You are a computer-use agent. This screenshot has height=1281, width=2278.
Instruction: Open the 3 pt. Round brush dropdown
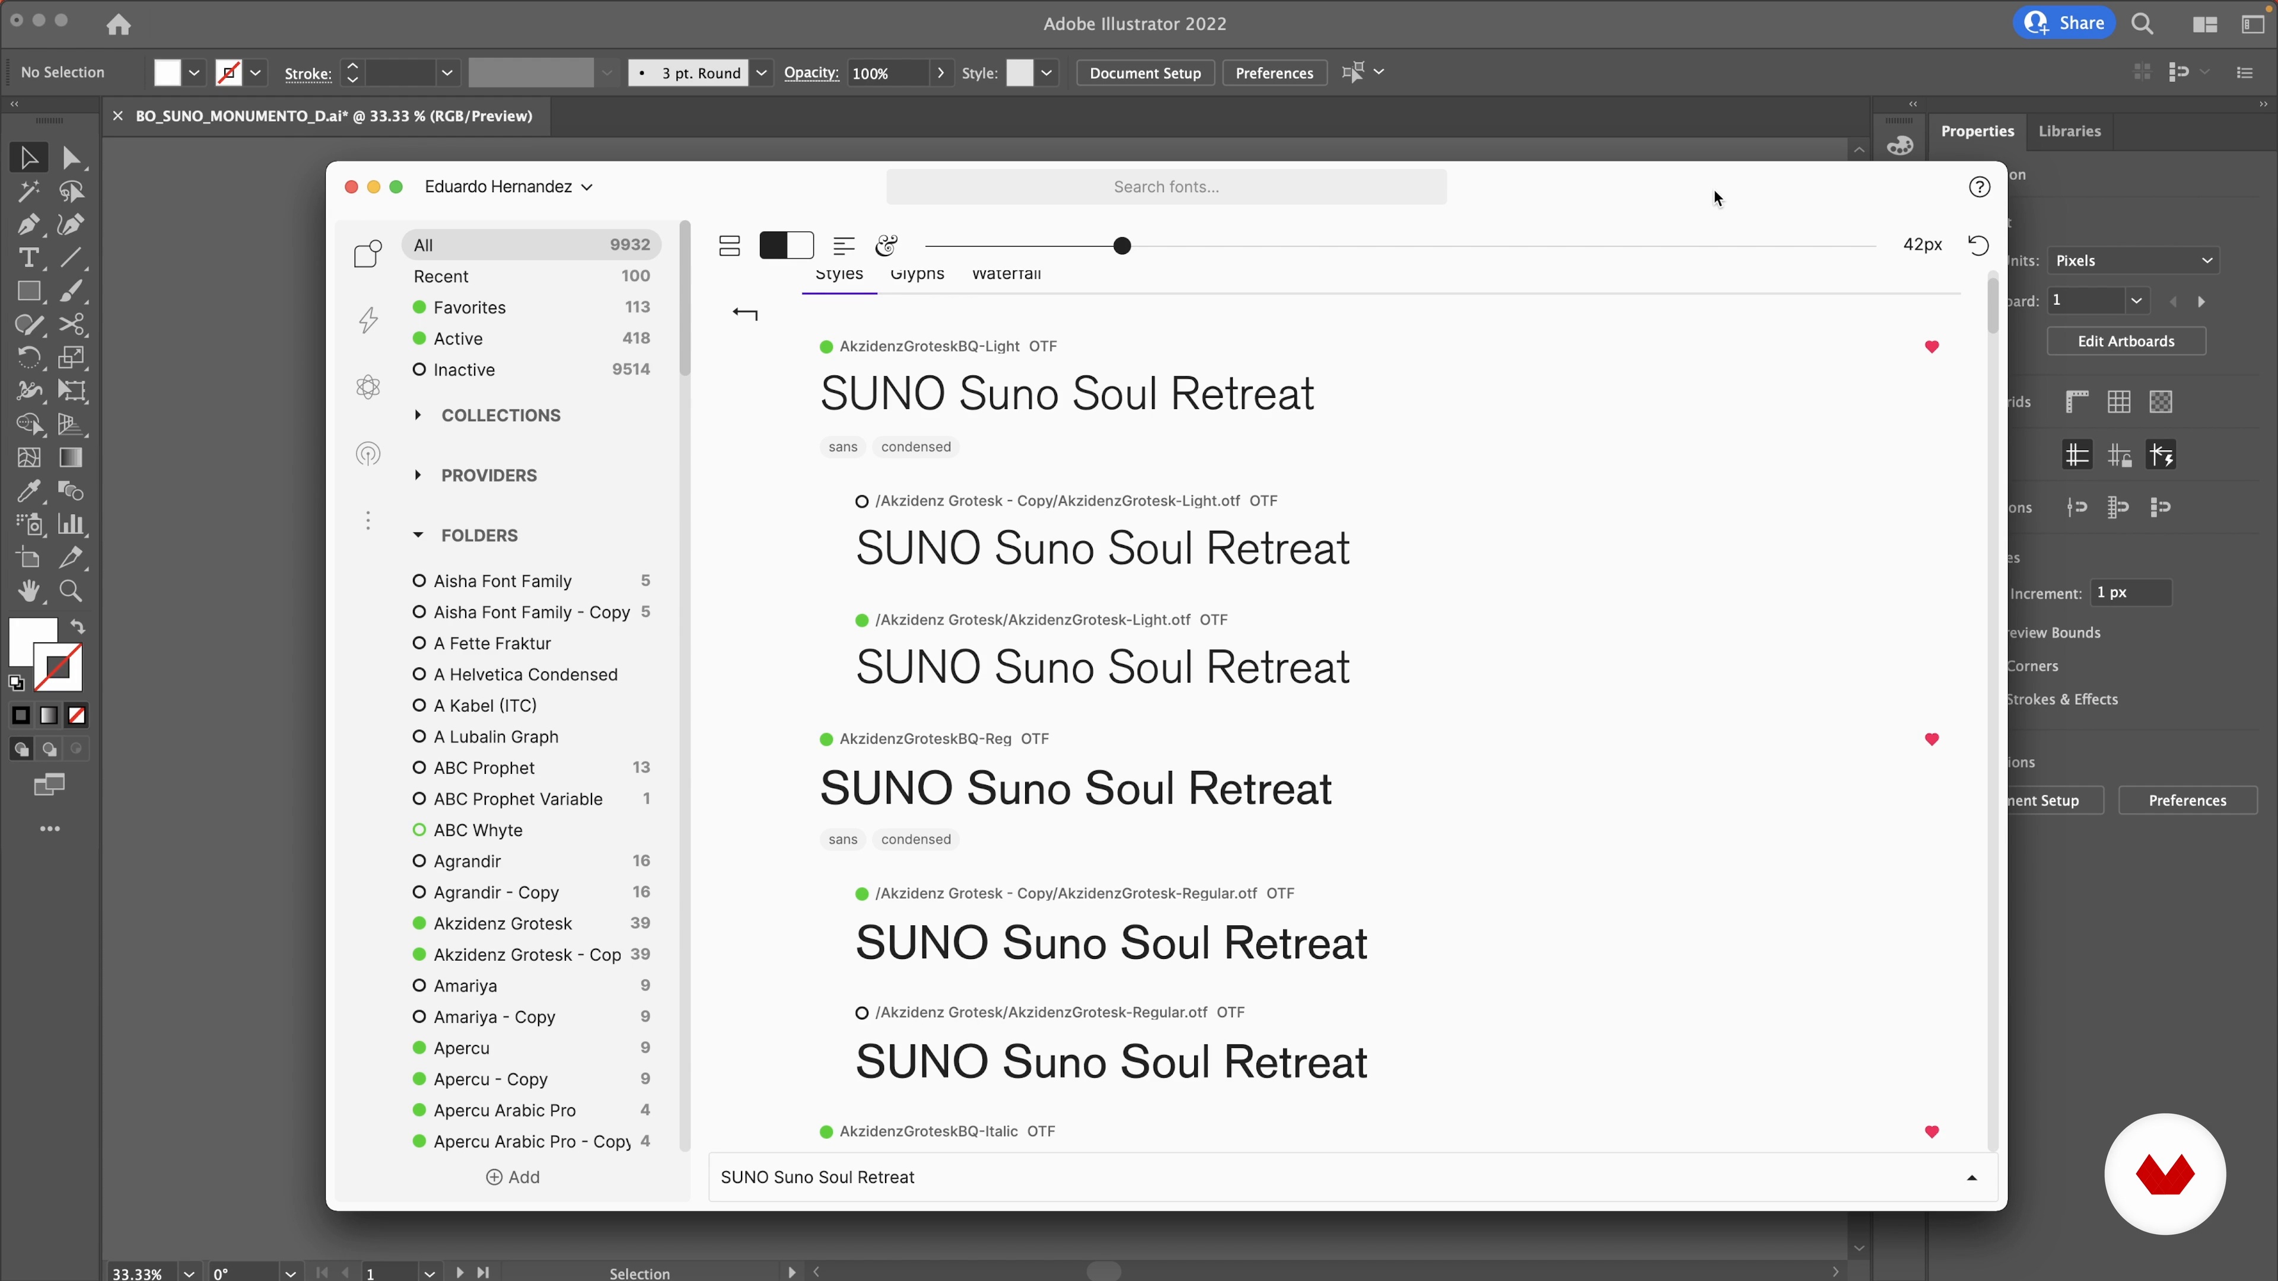761,72
